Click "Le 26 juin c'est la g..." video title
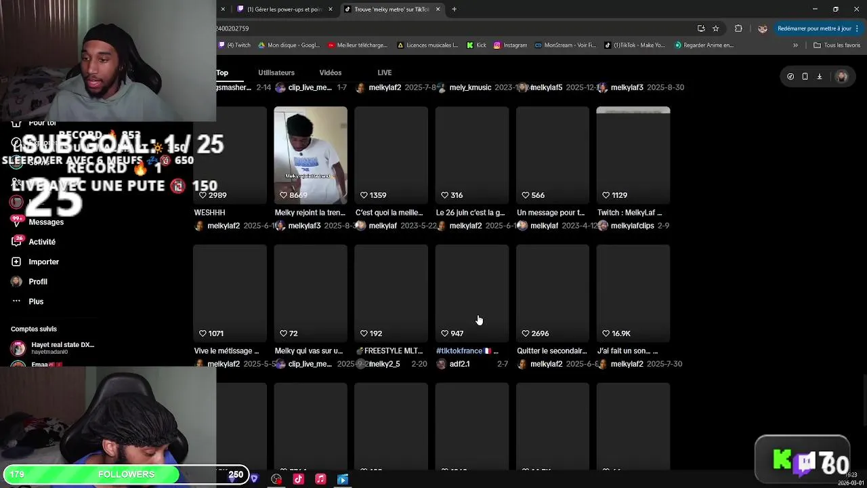This screenshot has width=867, height=488. click(x=470, y=213)
